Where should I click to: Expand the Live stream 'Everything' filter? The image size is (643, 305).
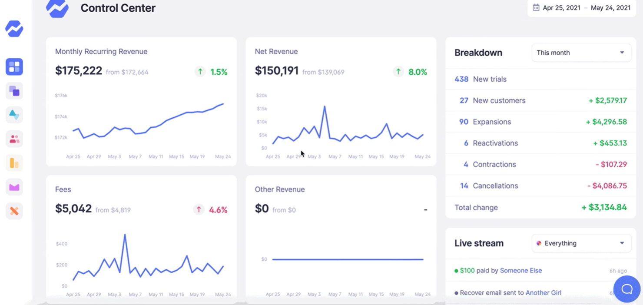click(581, 243)
